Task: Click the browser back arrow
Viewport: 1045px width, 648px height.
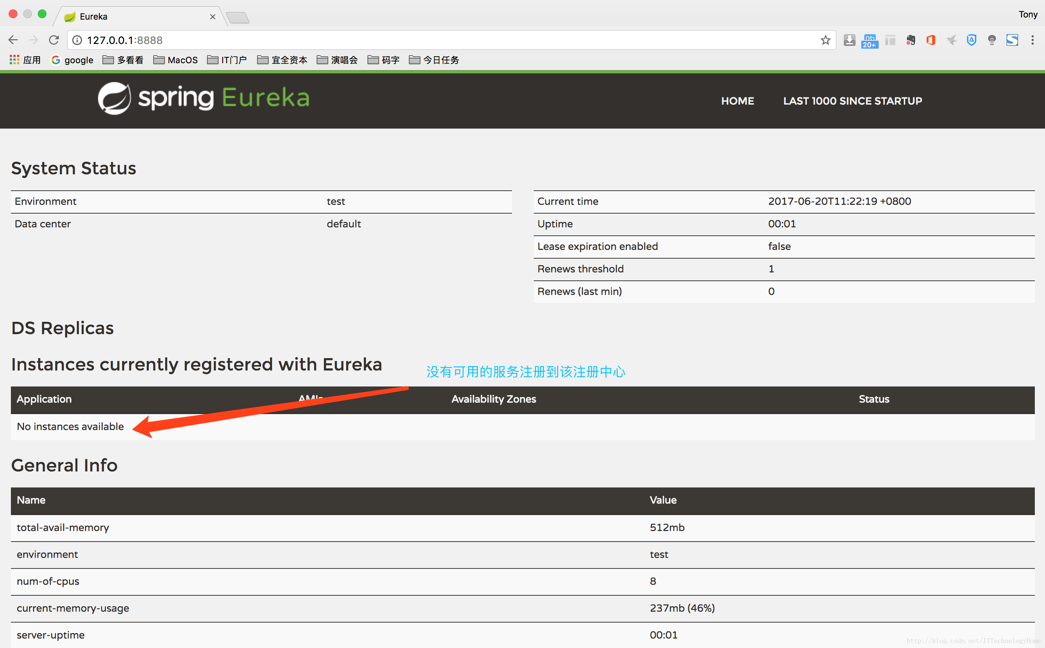Action: [x=13, y=40]
